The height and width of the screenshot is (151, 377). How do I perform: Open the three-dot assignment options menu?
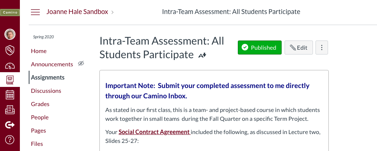click(x=322, y=48)
